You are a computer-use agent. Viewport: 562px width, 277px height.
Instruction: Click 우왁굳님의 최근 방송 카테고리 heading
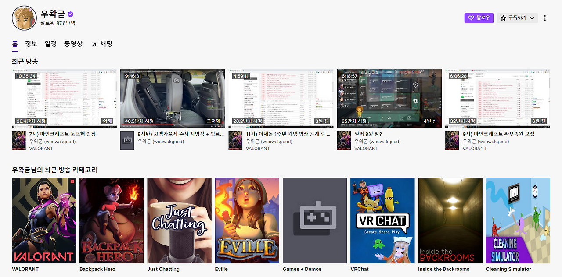coord(54,170)
